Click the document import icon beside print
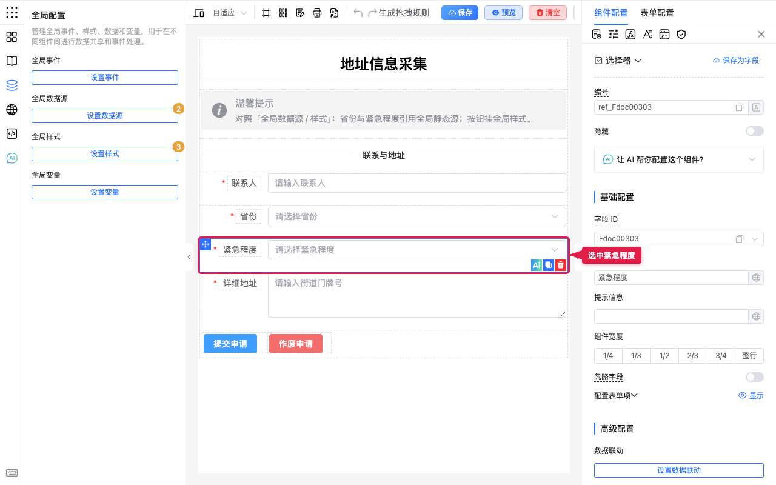Image resolution: width=776 pixels, height=485 pixels. 334,13
